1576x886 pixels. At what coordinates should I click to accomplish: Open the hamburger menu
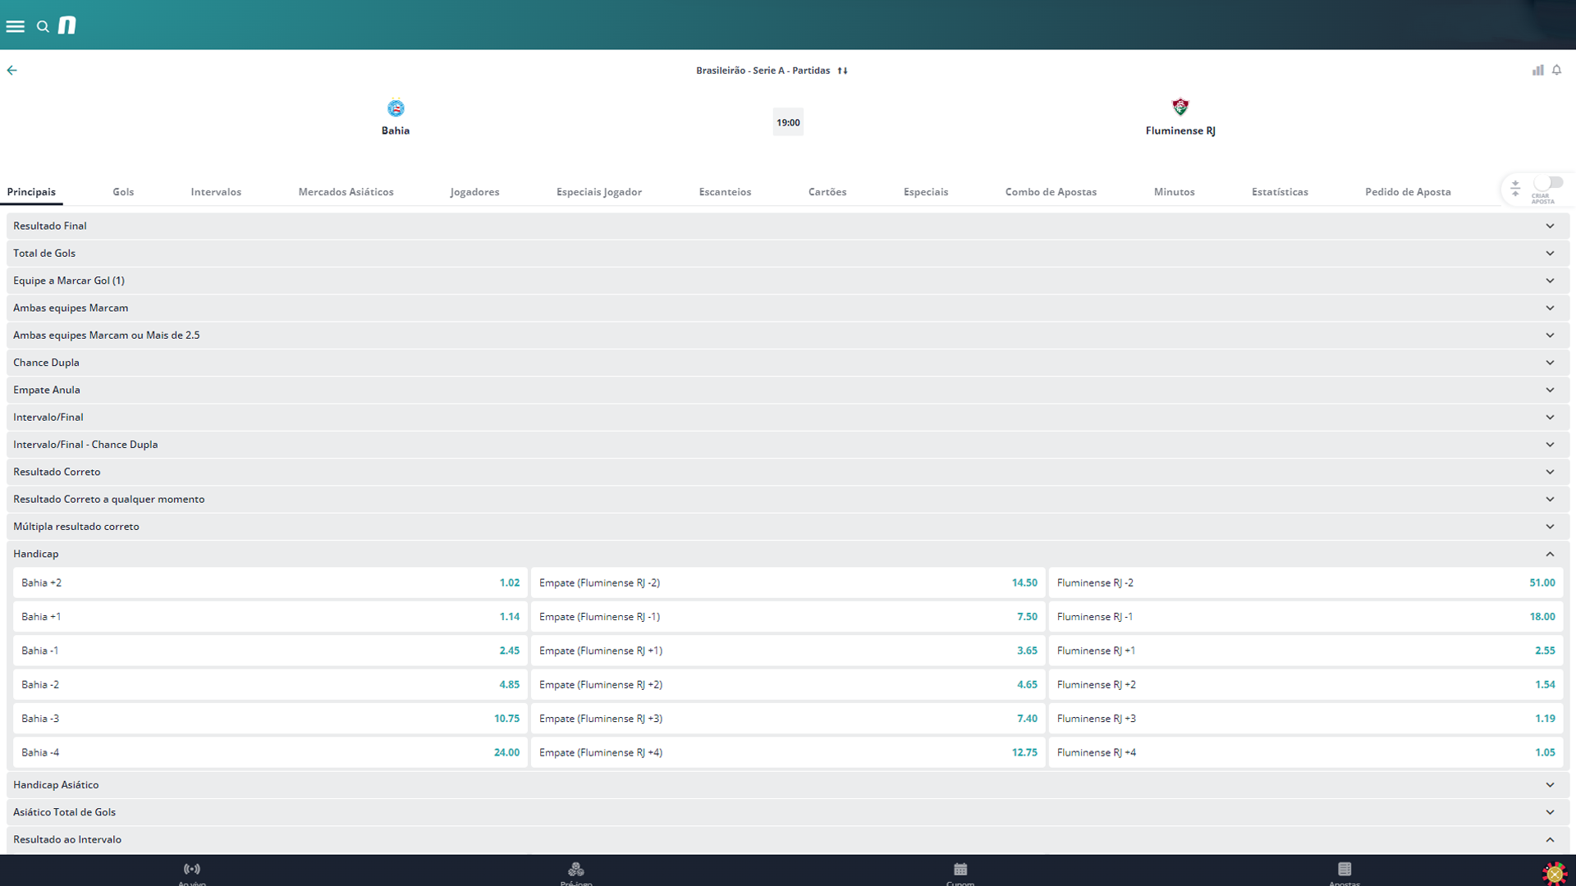tap(16, 26)
